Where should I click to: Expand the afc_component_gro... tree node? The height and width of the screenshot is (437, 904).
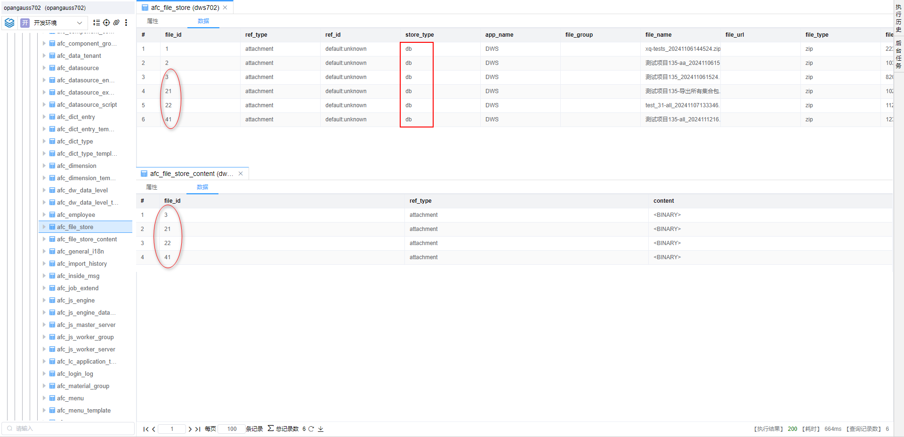(x=44, y=43)
